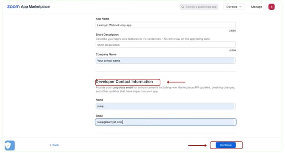285x153 pixels.
Task: Click the Continue button
Action: point(225,145)
